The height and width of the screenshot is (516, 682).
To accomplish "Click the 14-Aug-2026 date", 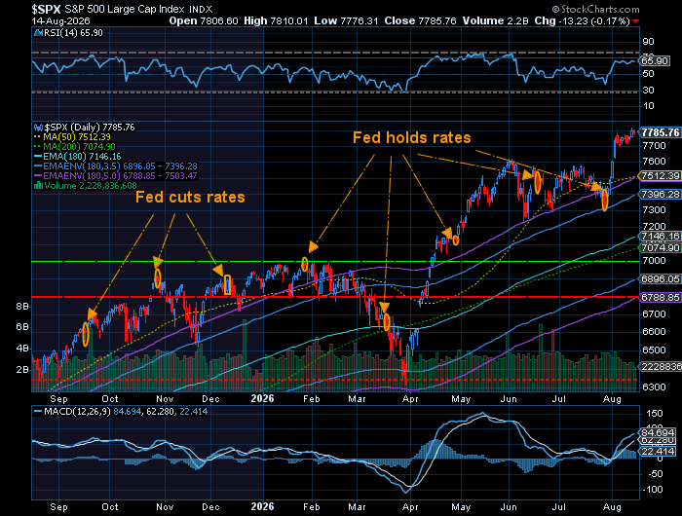I will tap(60, 20).
